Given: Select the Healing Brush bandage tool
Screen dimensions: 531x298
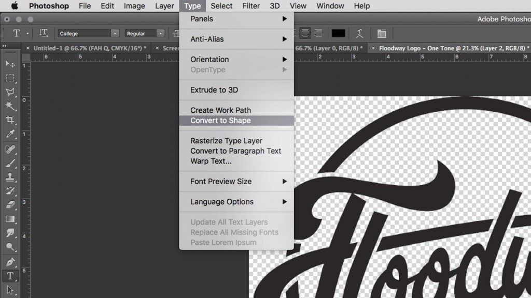Looking at the screenshot, I should [10, 149].
